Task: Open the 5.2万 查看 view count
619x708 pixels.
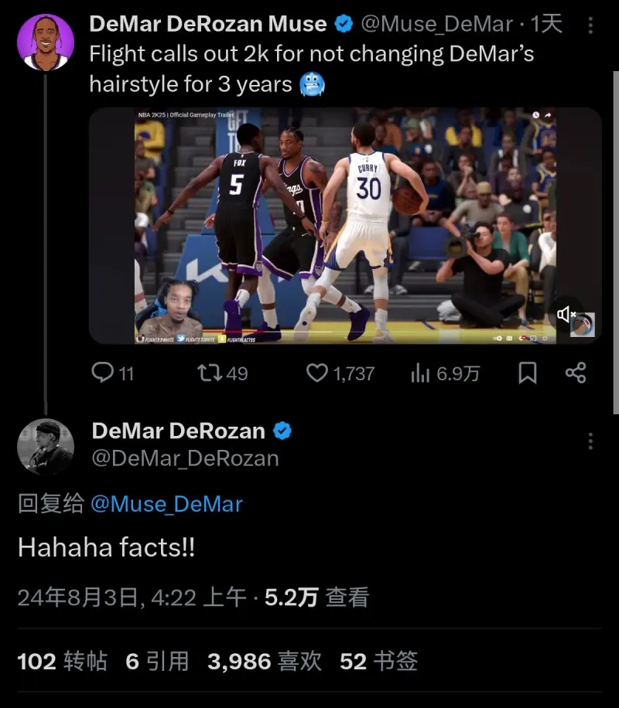Action: [316, 597]
